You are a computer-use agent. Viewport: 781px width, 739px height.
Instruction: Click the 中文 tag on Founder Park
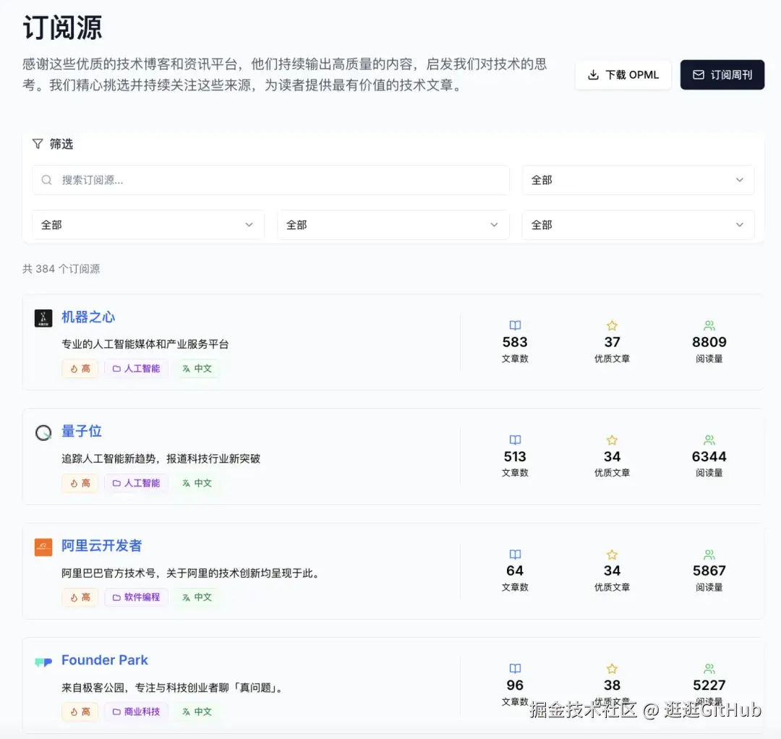click(197, 712)
